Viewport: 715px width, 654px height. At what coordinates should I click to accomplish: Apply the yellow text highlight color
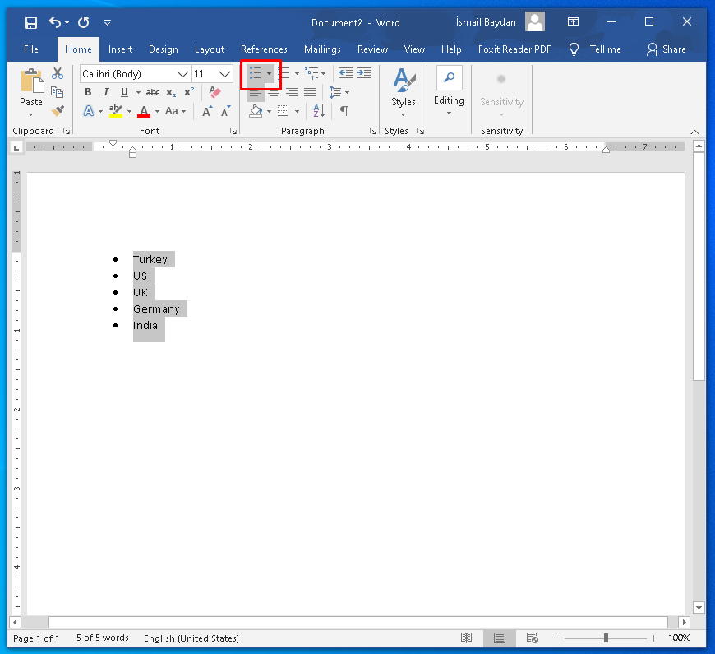pos(116,111)
